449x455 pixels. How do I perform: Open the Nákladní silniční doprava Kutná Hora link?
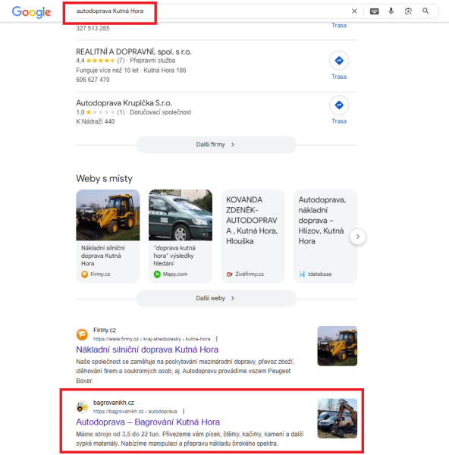click(147, 350)
